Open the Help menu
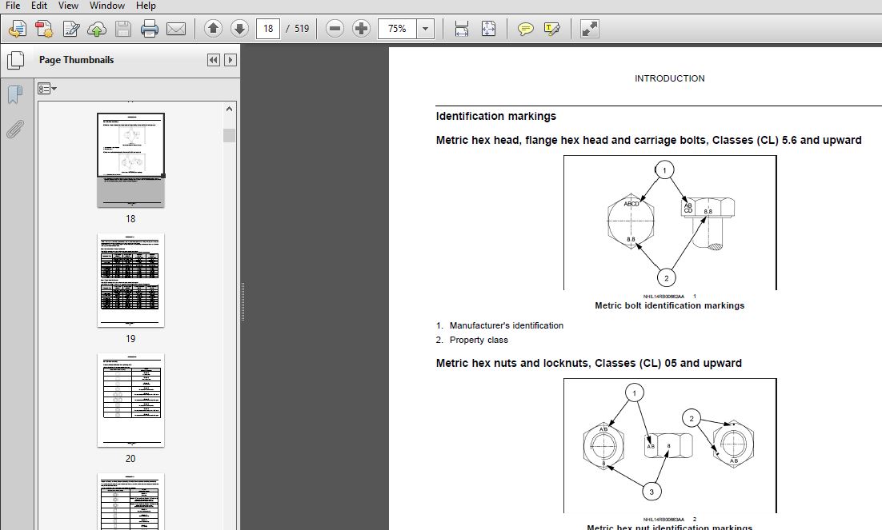 [146, 6]
